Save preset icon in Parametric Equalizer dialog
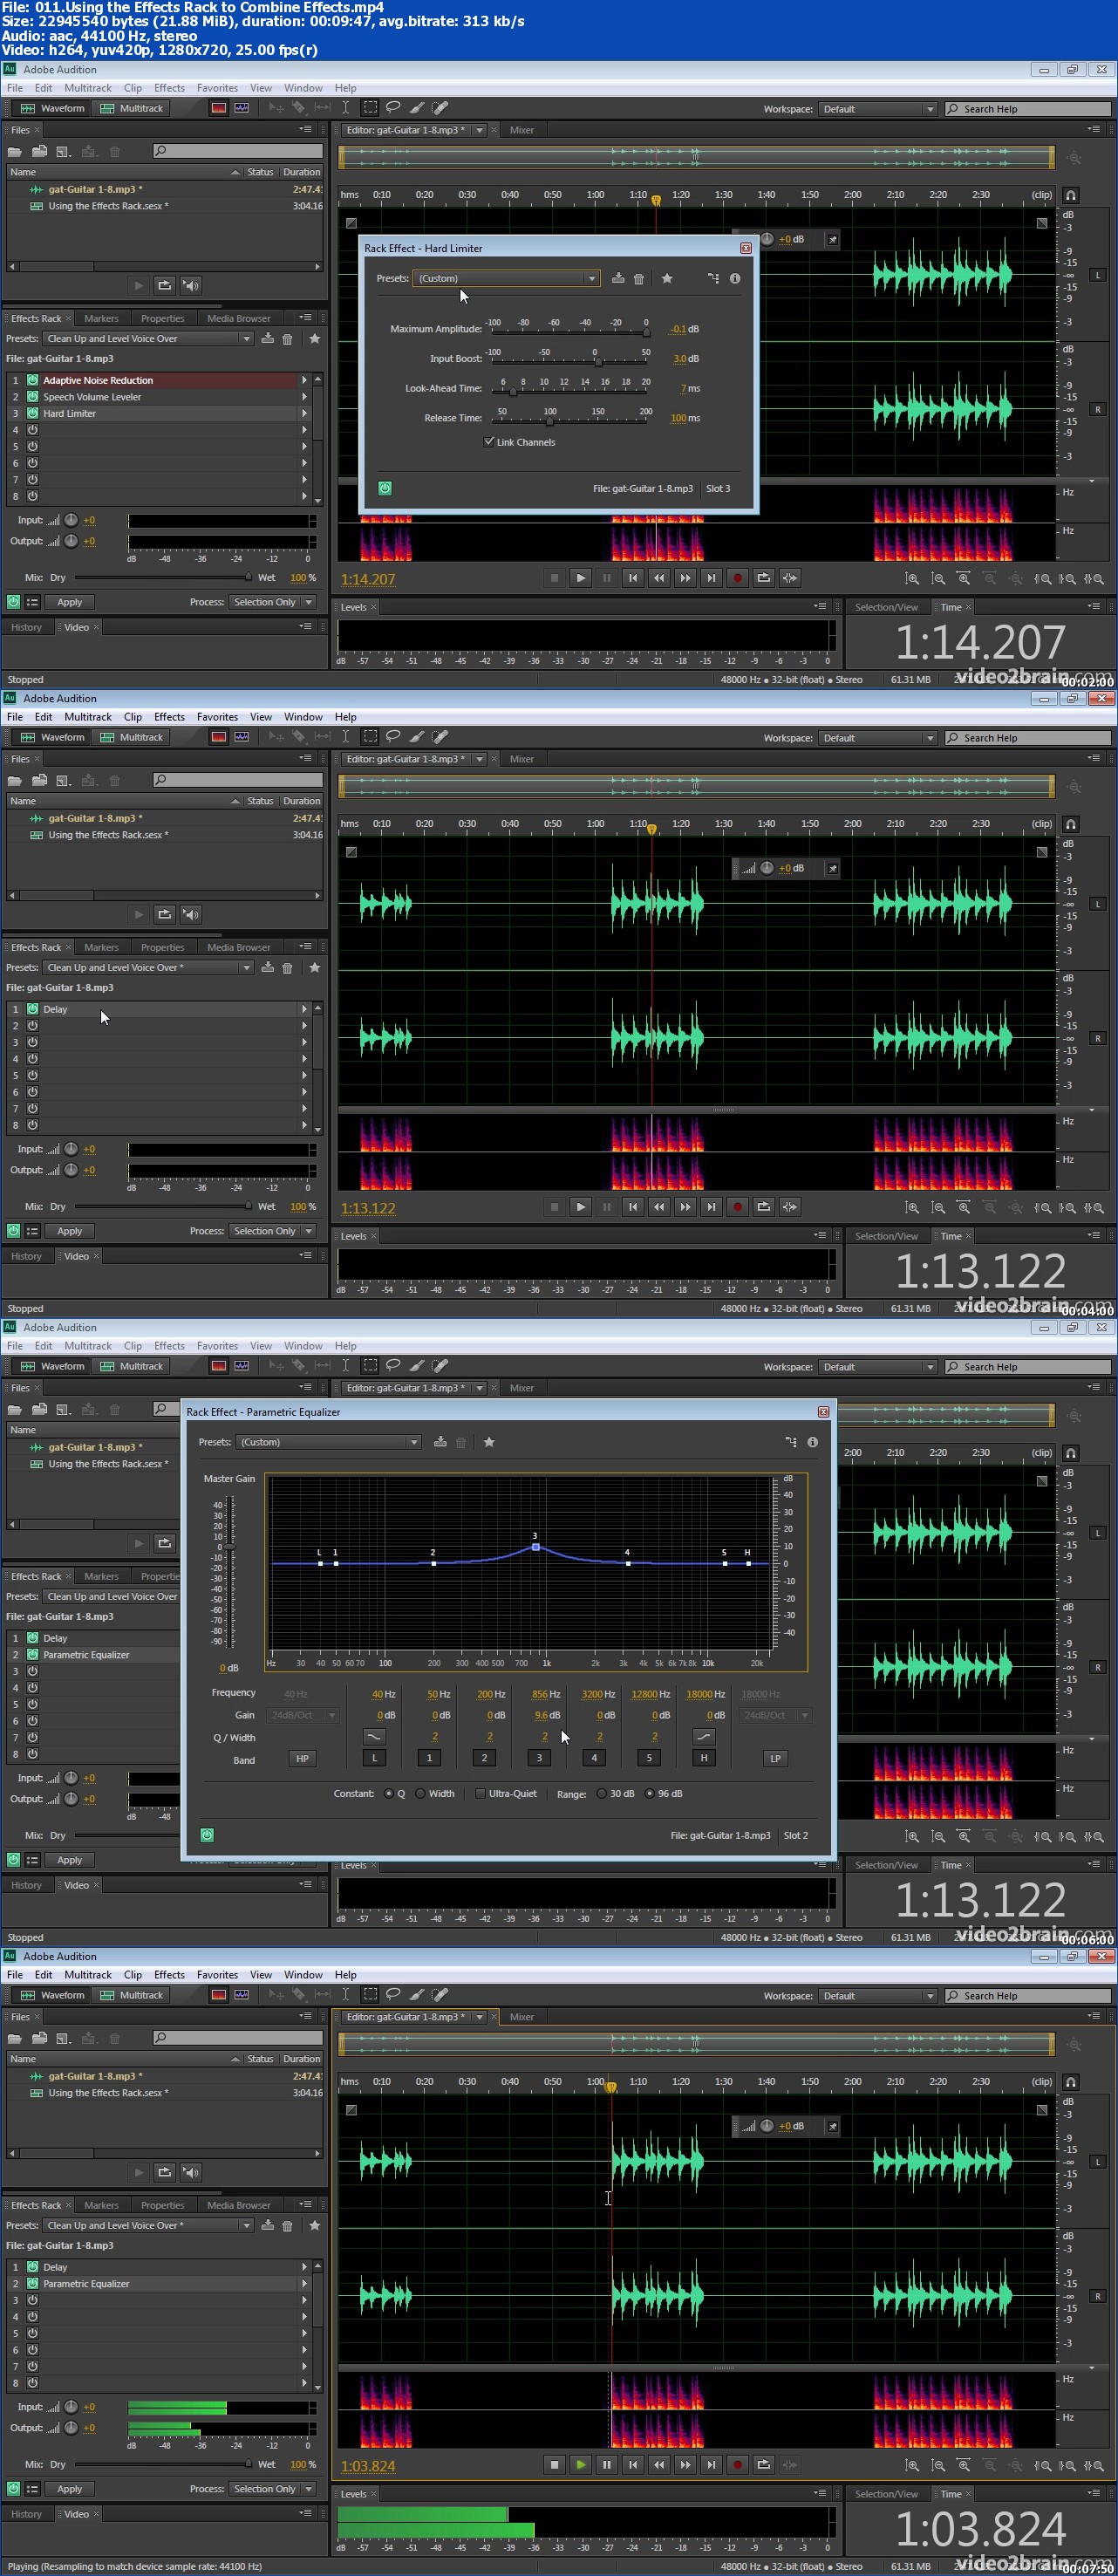 coord(440,1442)
